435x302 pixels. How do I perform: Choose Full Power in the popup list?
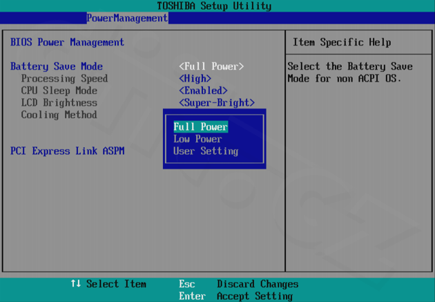tap(200, 126)
